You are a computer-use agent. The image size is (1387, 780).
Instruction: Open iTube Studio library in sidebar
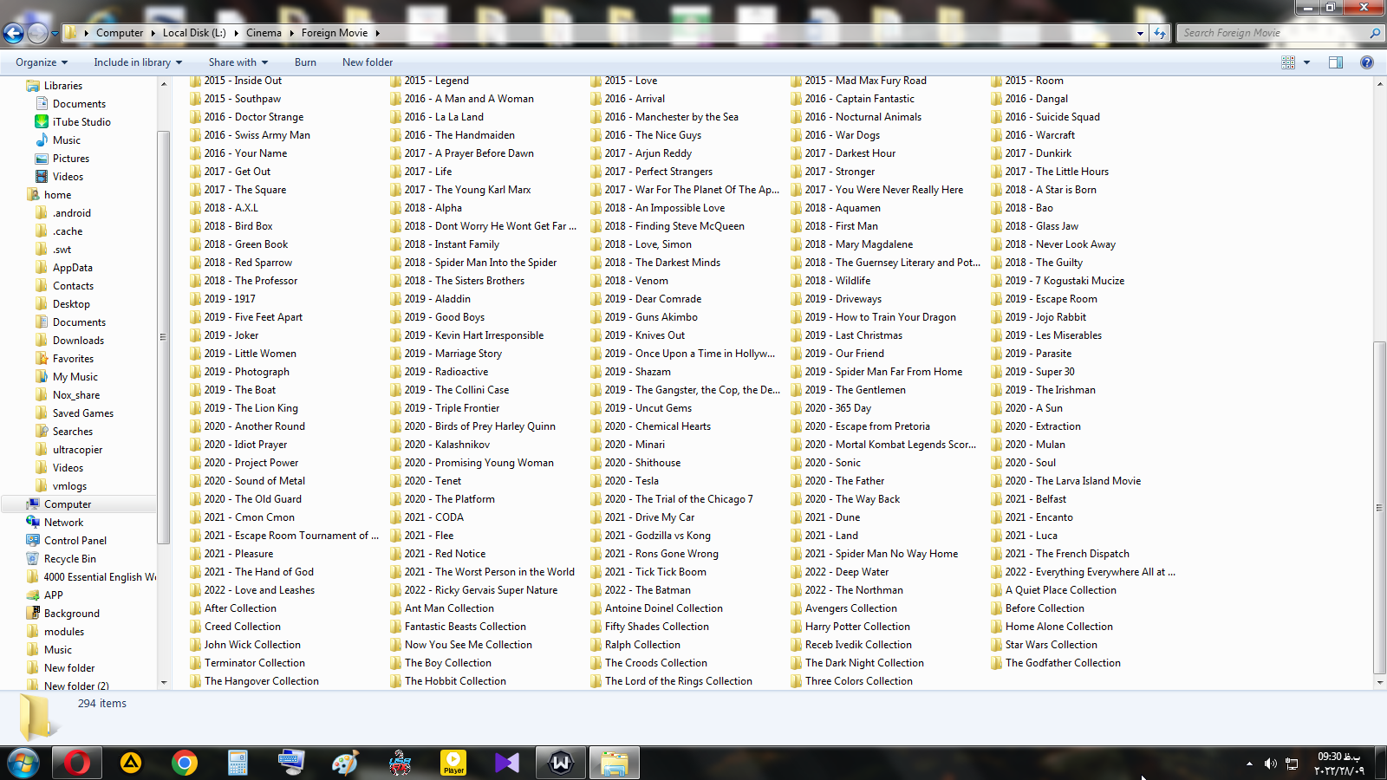click(x=81, y=122)
